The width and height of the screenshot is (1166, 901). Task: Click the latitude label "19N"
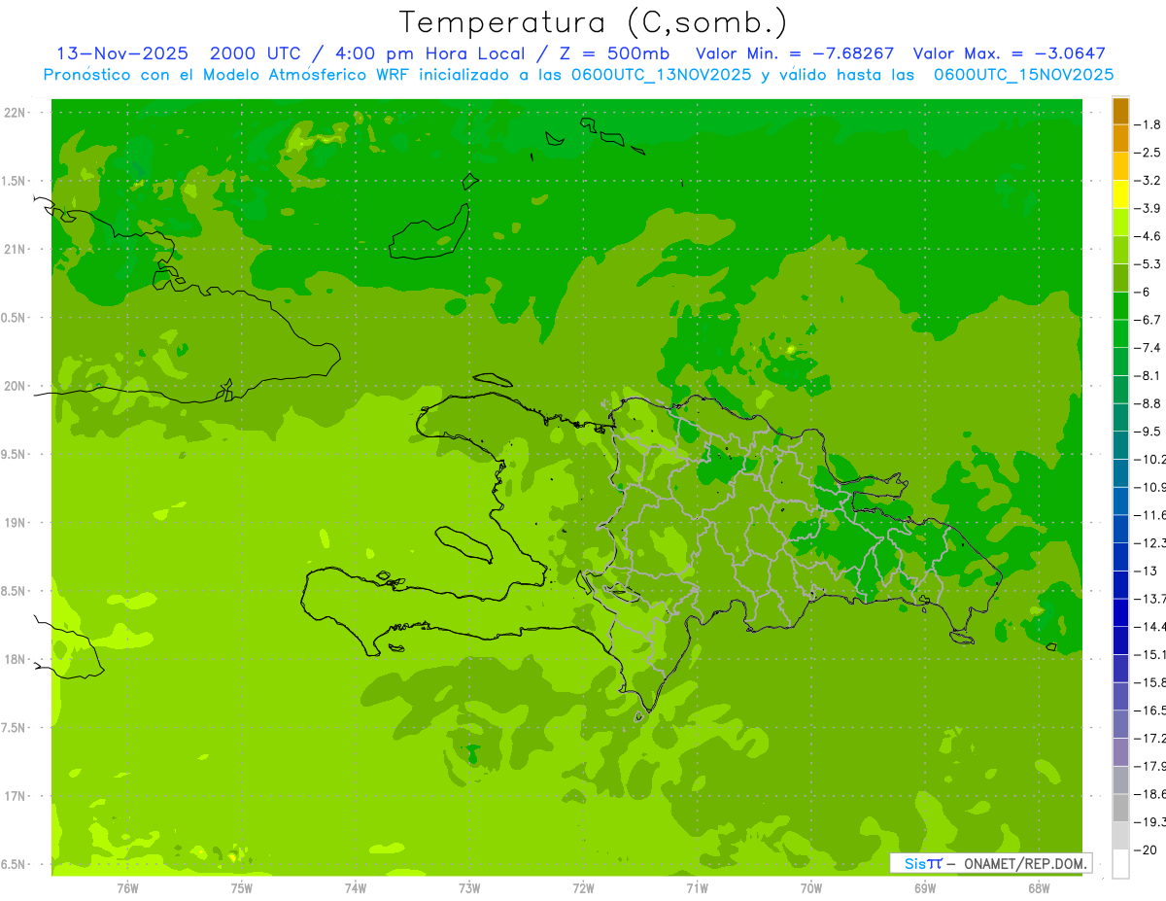(15, 523)
